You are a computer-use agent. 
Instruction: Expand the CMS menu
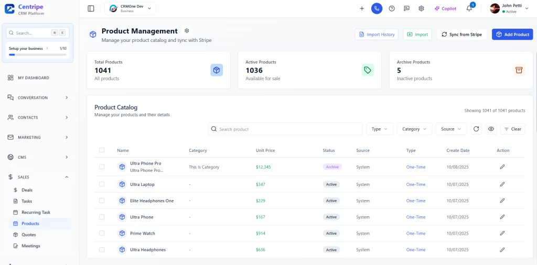38,157
